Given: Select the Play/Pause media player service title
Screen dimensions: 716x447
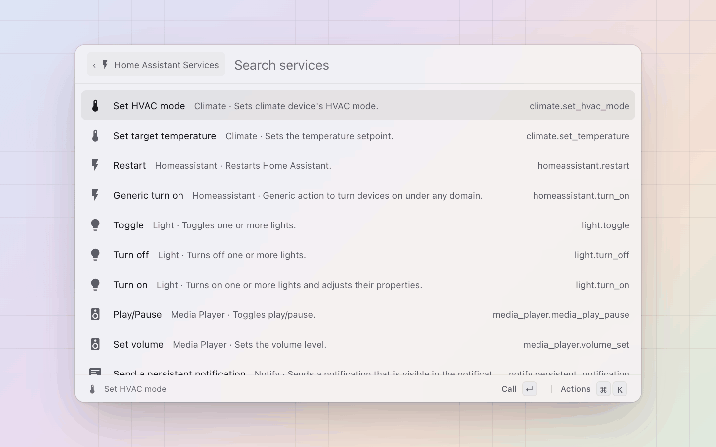Looking at the screenshot, I should click(137, 314).
